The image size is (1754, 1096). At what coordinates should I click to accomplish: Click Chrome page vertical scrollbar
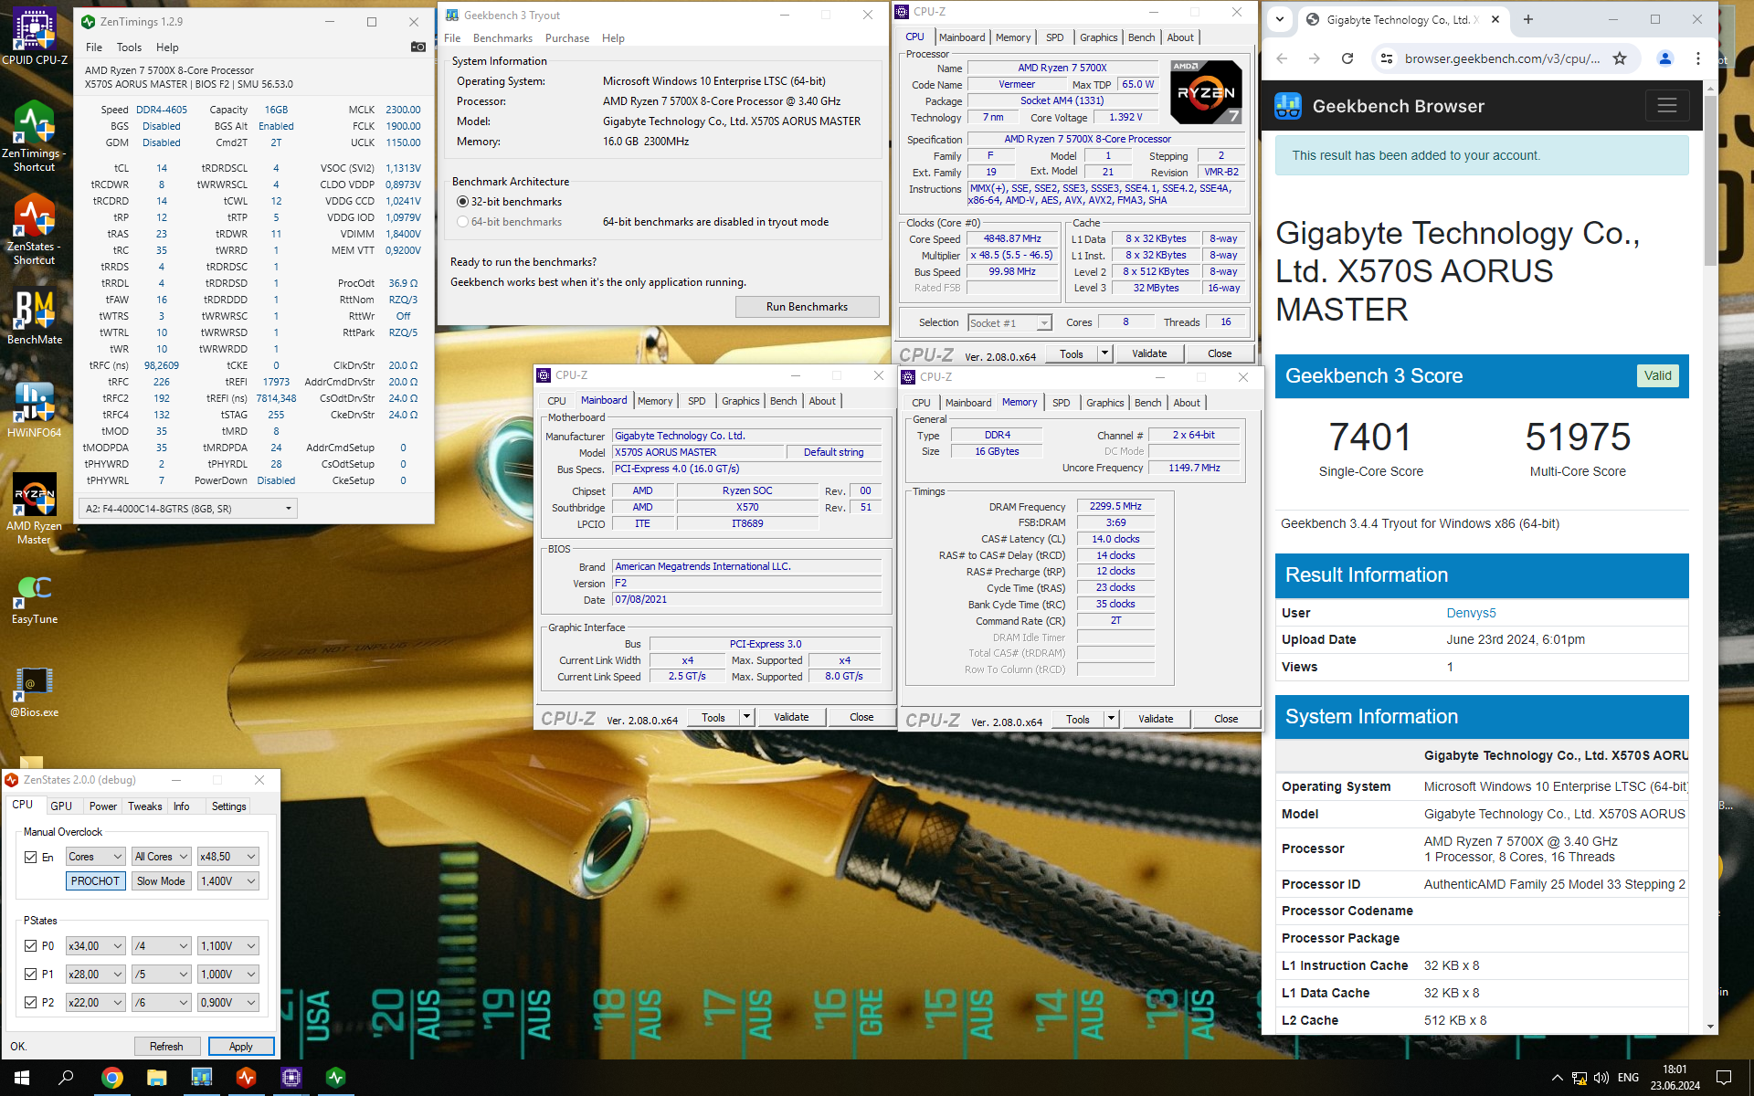[1709, 181]
